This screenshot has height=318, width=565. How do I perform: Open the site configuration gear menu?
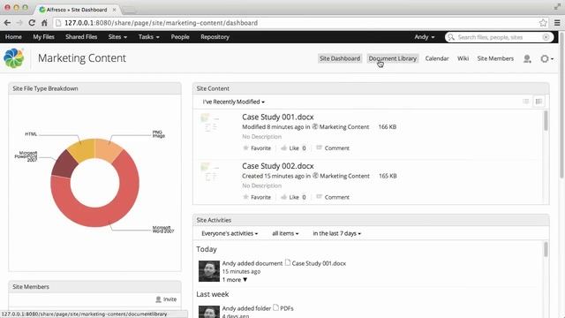coord(546,58)
